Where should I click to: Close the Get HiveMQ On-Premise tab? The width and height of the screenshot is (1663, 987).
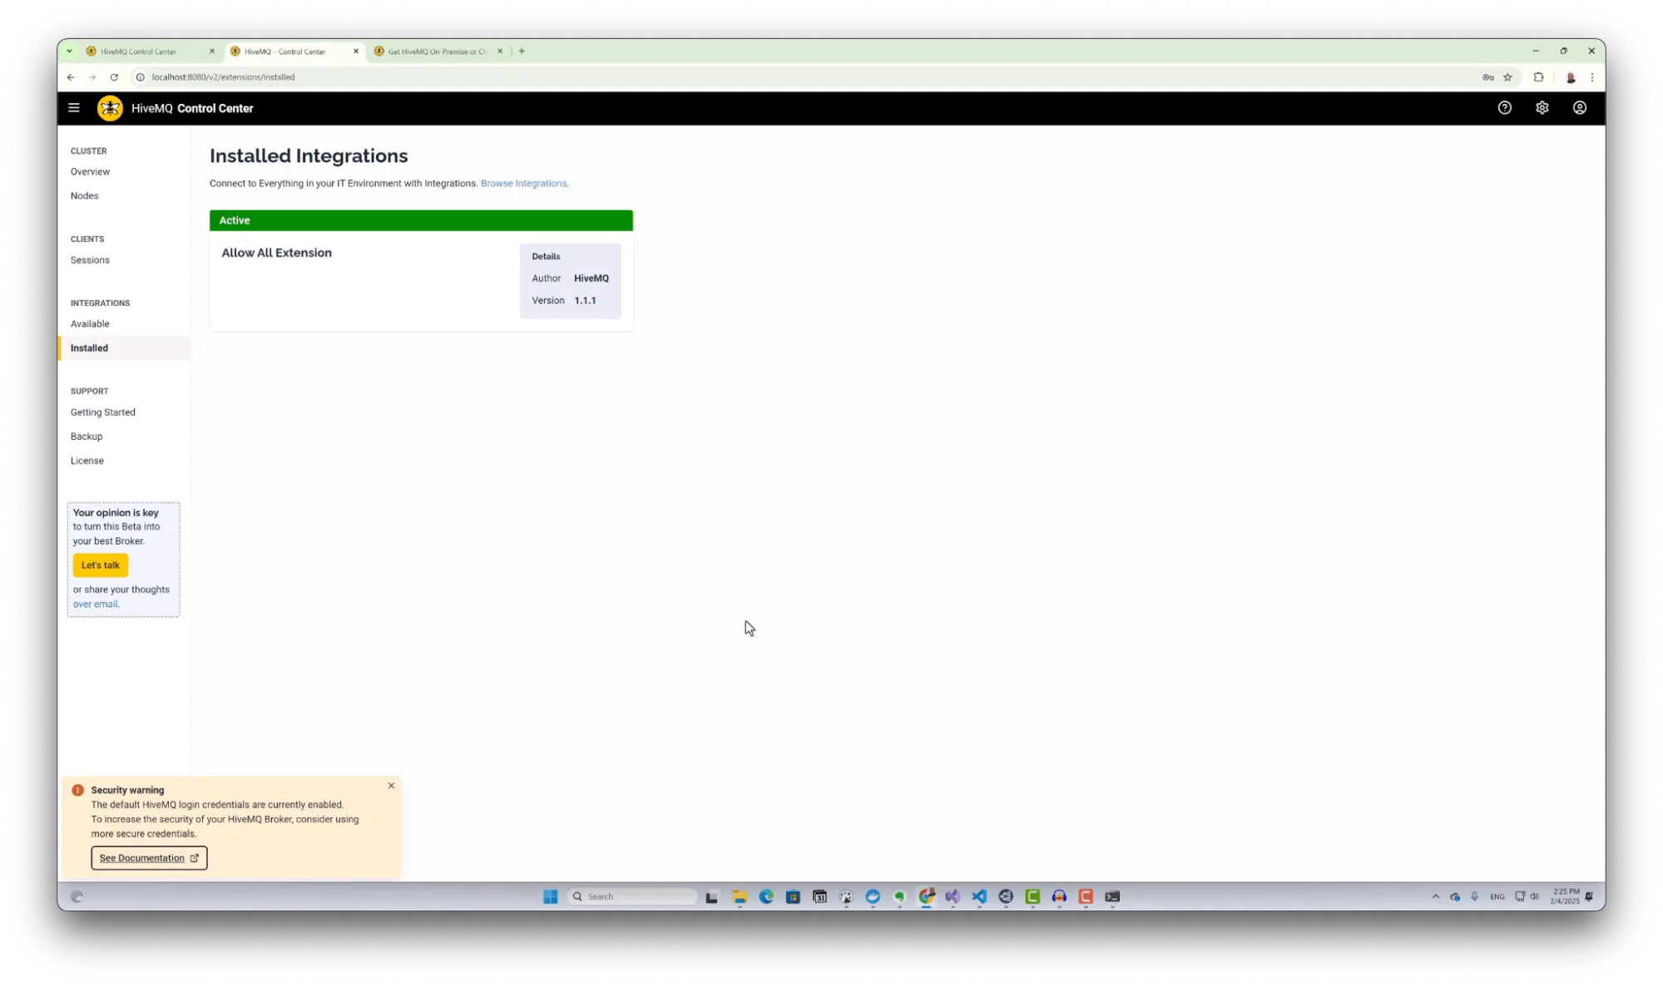point(500,52)
